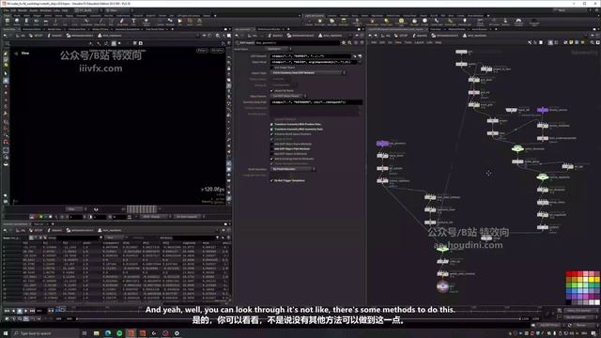Select the Tube shelf tool

(26, 21)
